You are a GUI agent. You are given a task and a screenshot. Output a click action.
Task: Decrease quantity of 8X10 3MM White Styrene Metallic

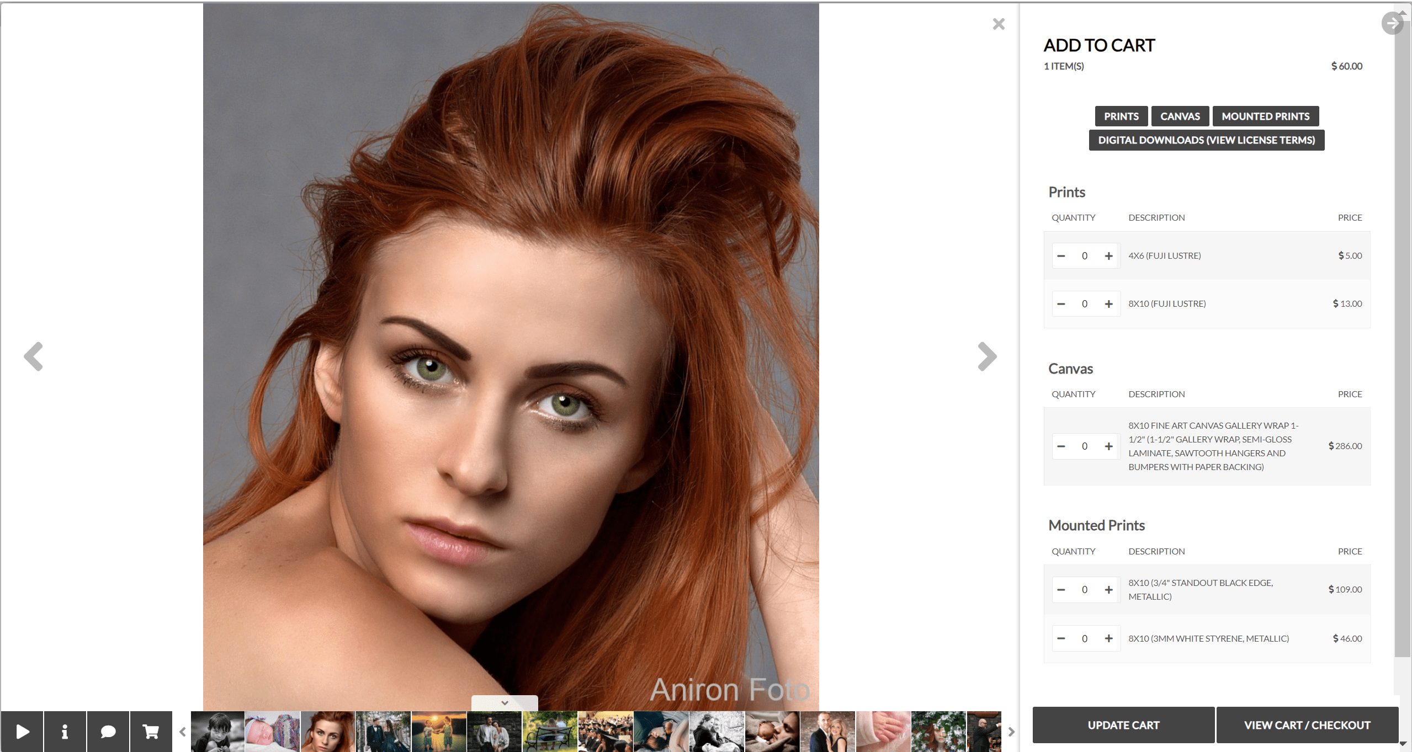coord(1061,638)
